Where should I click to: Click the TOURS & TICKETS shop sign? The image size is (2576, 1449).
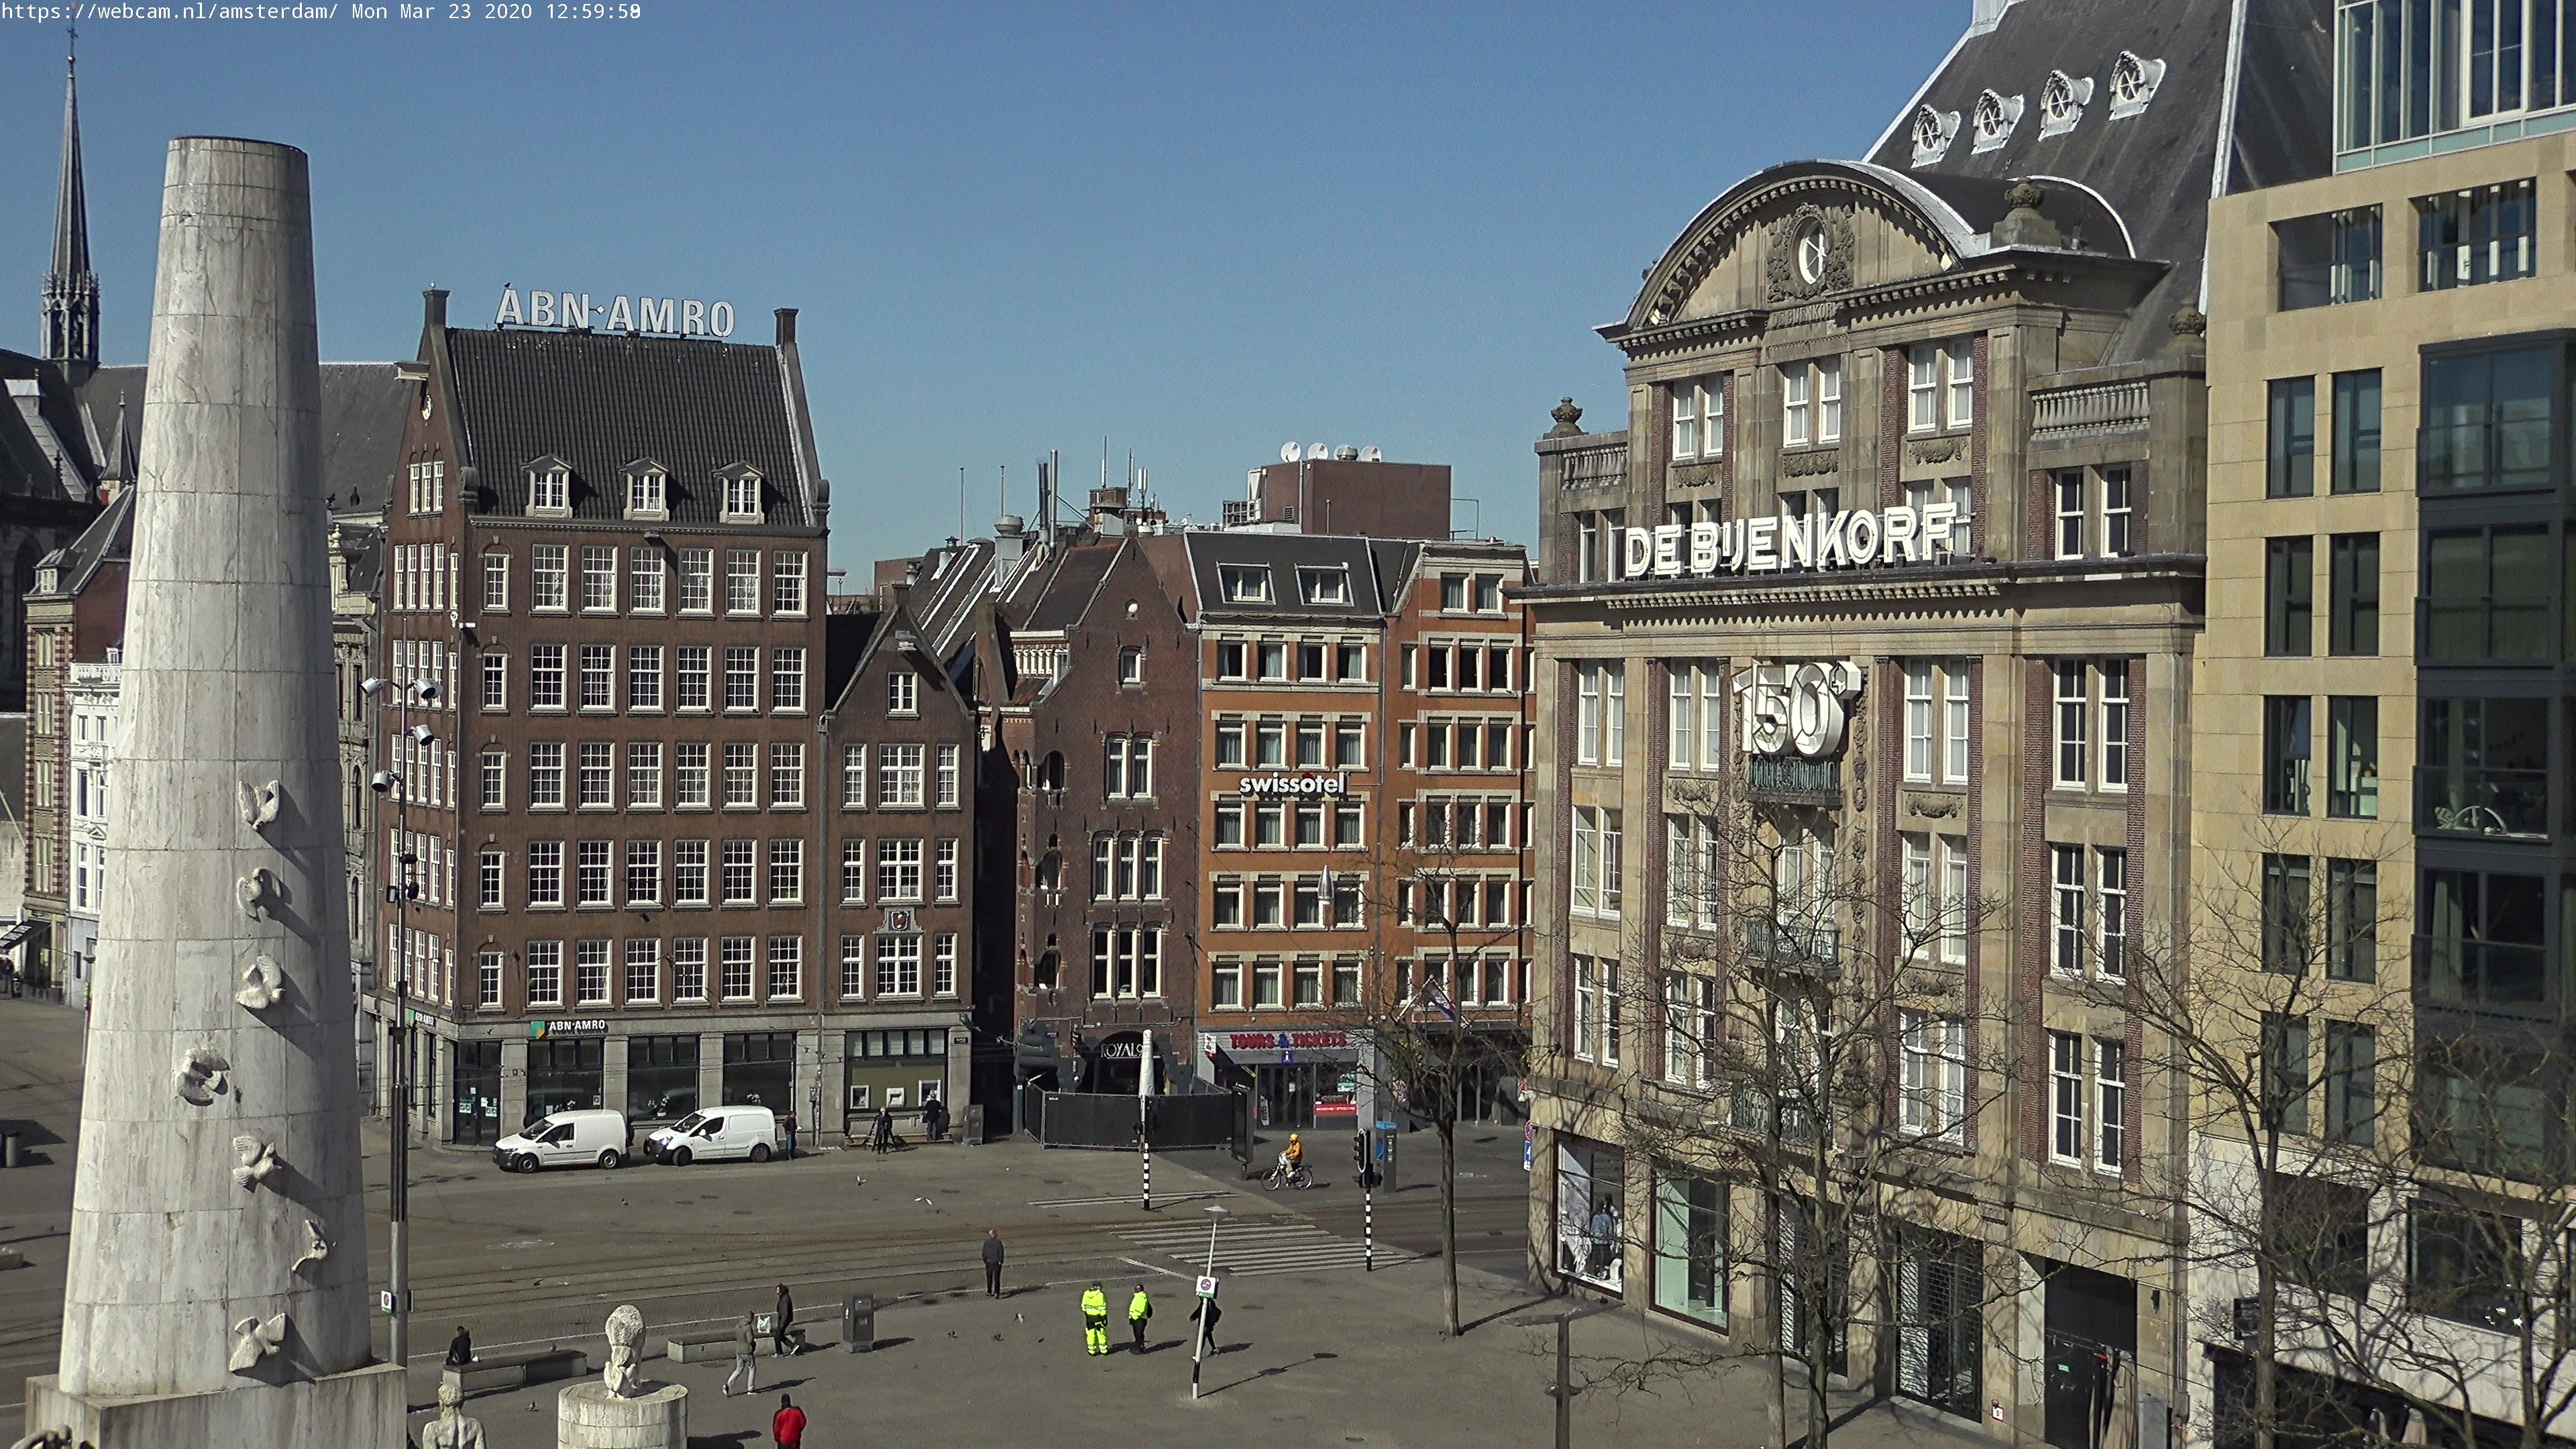click(1287, 1041)
